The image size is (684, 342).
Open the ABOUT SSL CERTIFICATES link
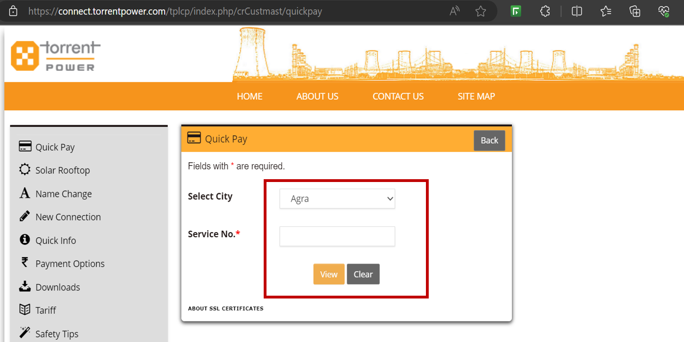point(226,308)
